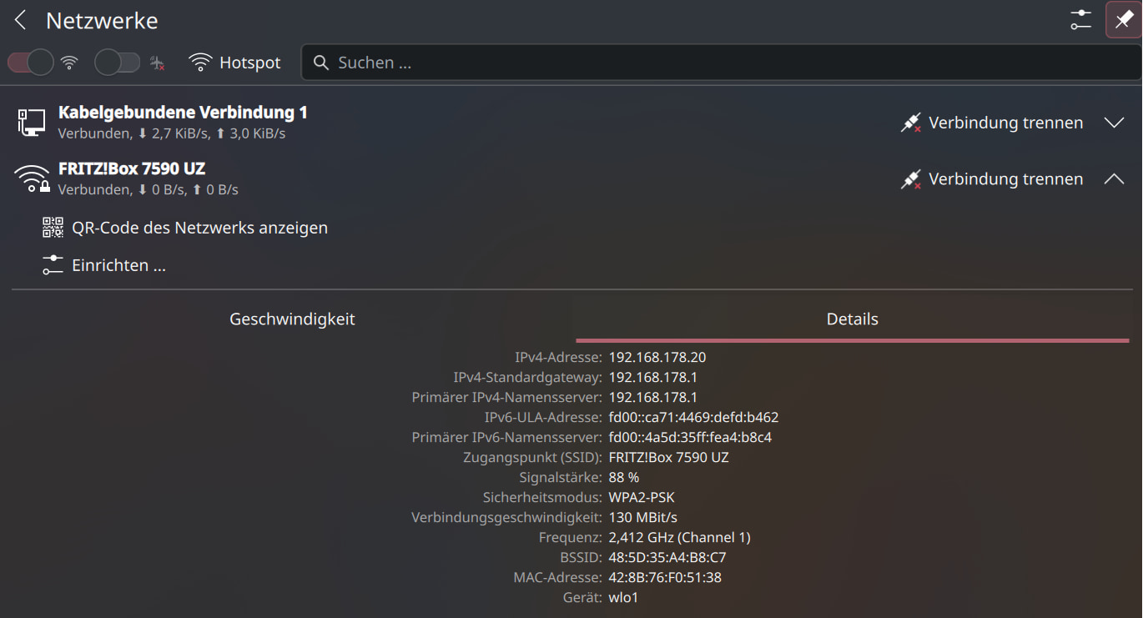Click the Hotspot Wi-Fi icon
The width and height of the screenshot is (1143, 618).
[200, 63]
